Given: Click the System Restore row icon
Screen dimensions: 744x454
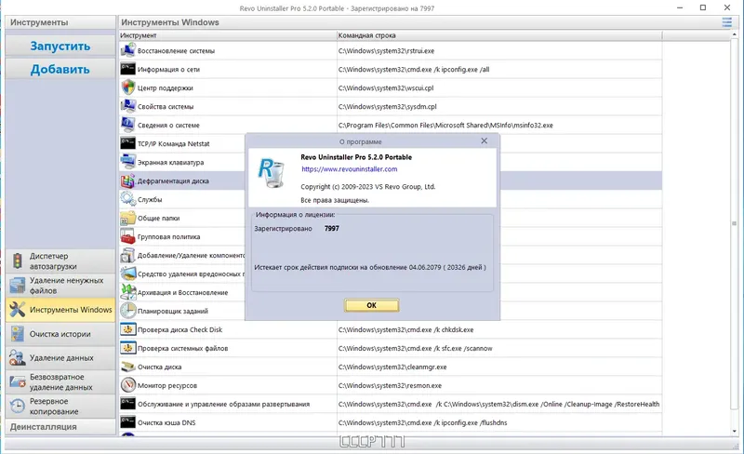Looking at the screenshot, I should click(127, 50).
